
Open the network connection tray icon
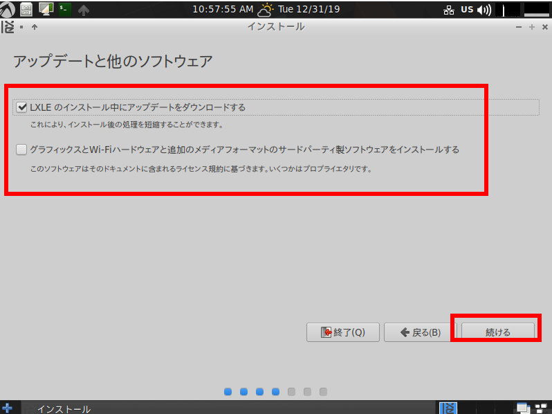448,10
